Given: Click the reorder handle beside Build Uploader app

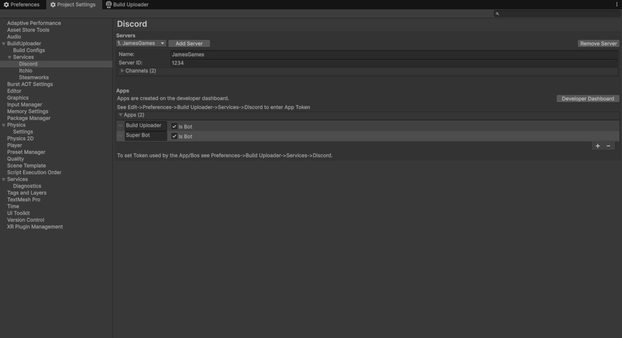Looking at the screenshot, I should 120,125.
